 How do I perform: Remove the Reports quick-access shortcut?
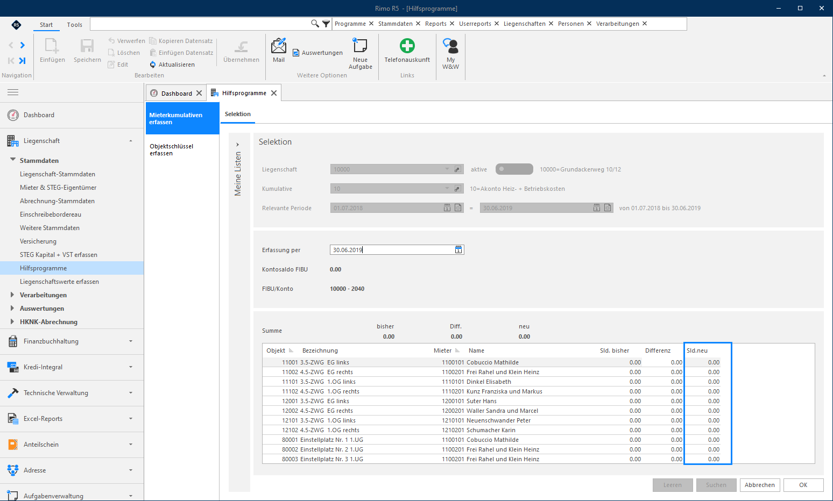pyautogui.click(x=453, y=24)
